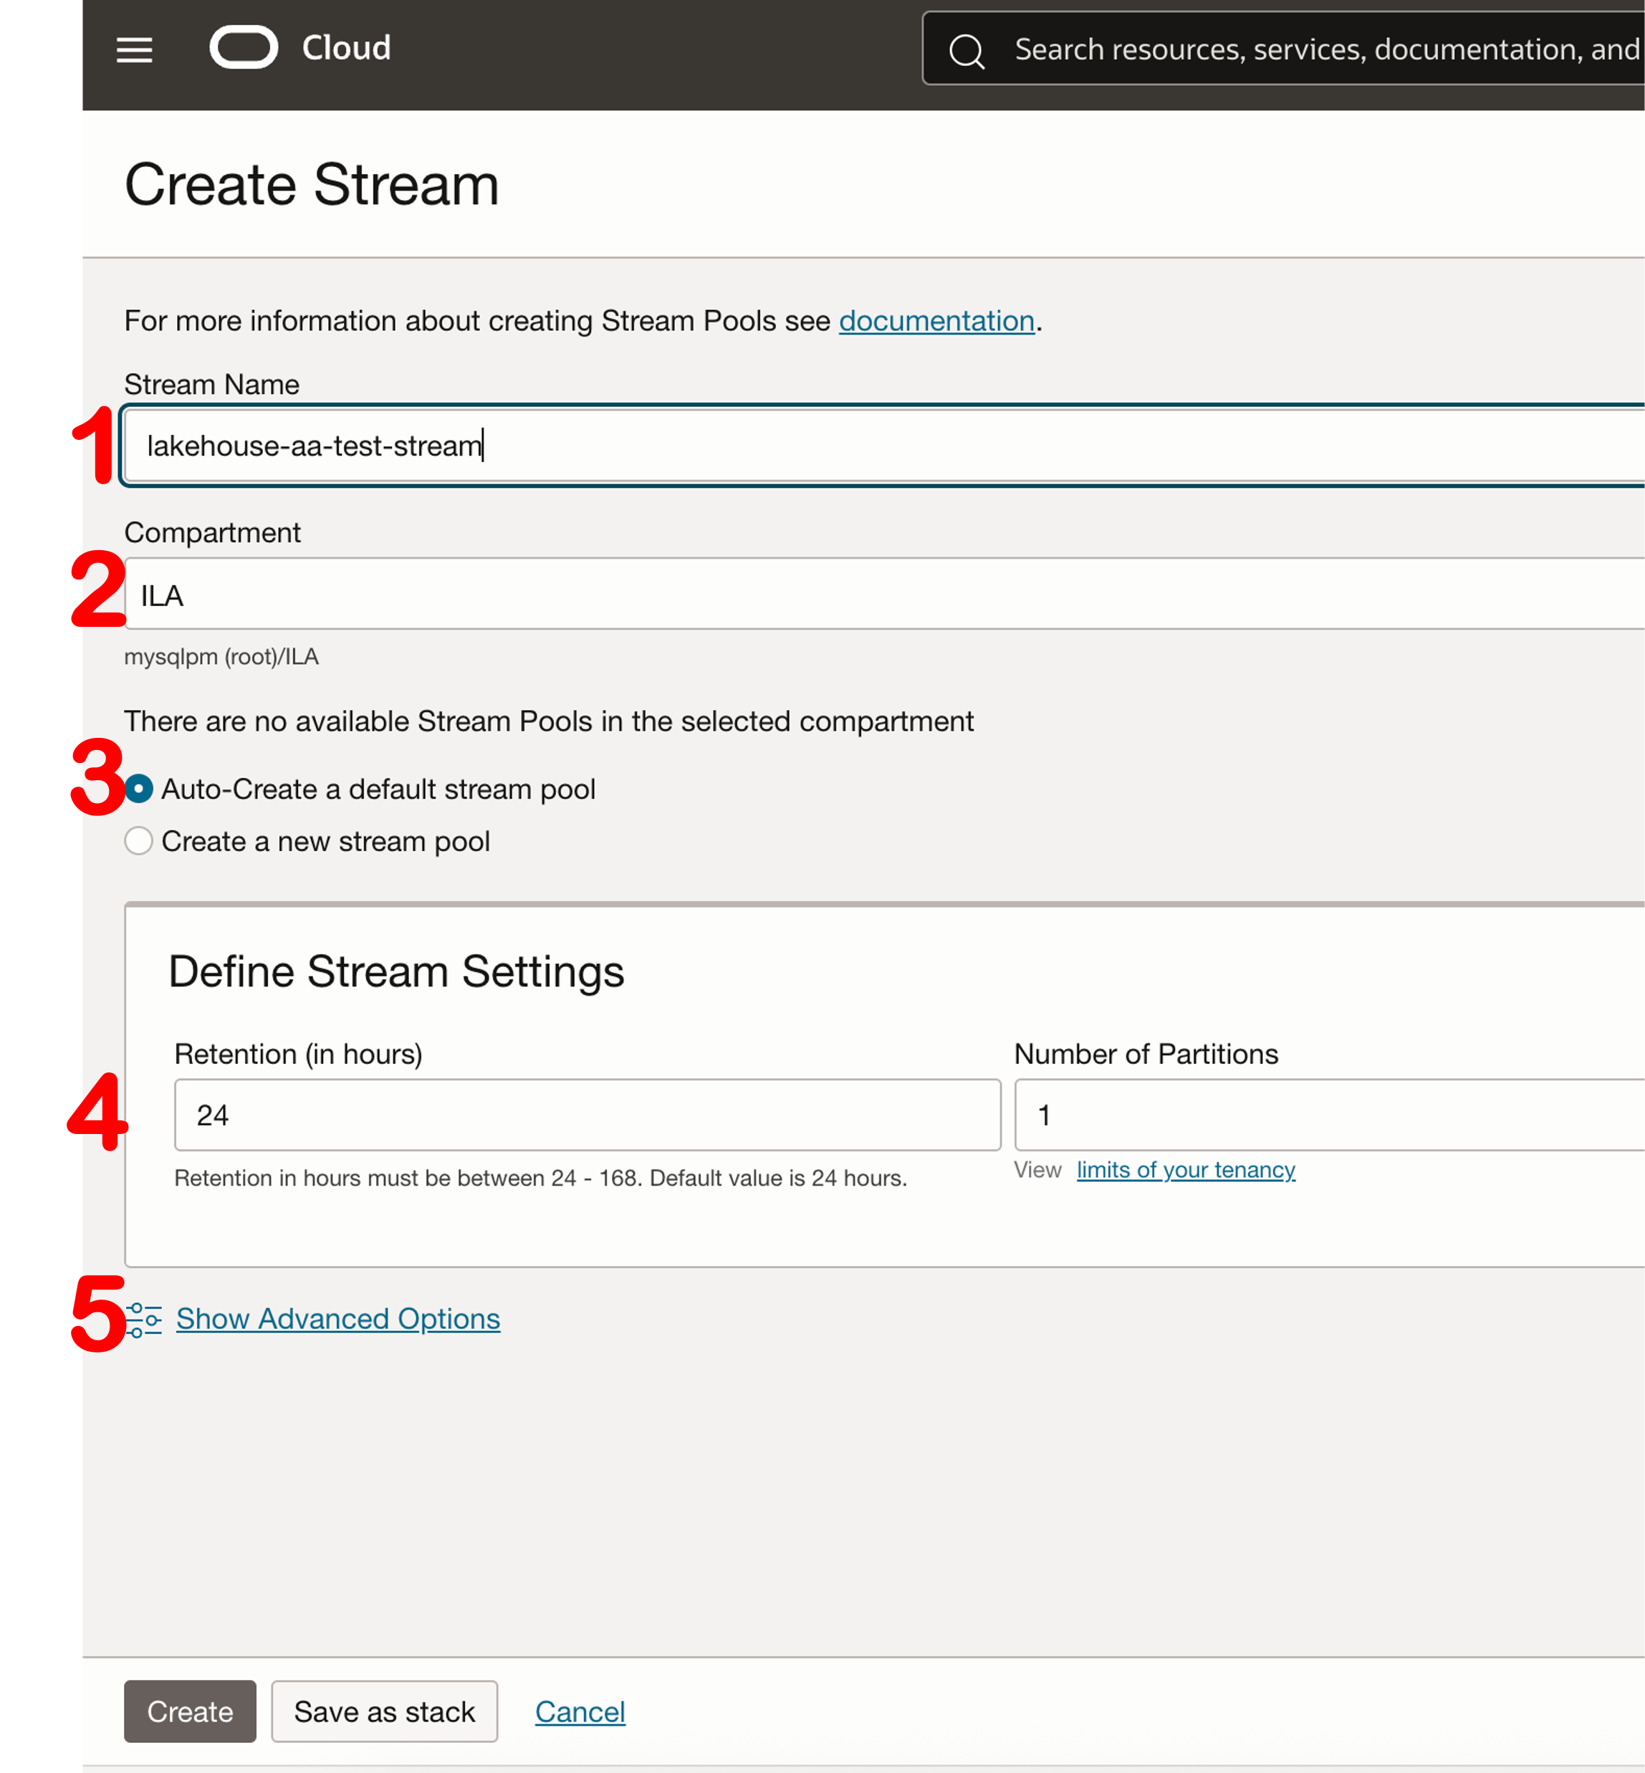The image size is (1645, 1773).
Task: View limits of your tenancy
Action: click(1186, 1170)
